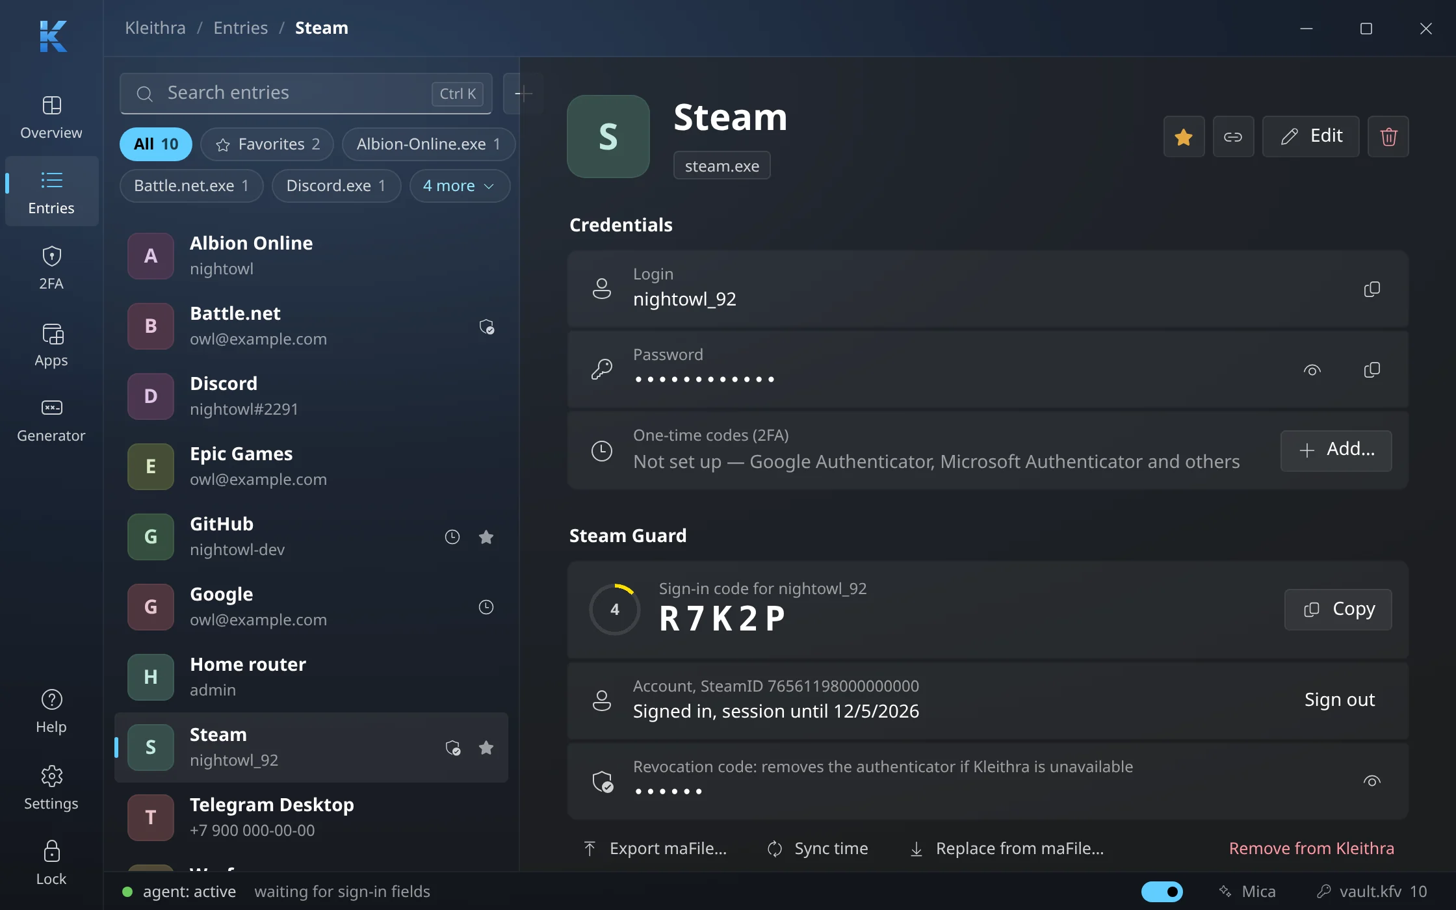Click the steam.exe app tag
The image size is (1456, 910).
[721, 166]
